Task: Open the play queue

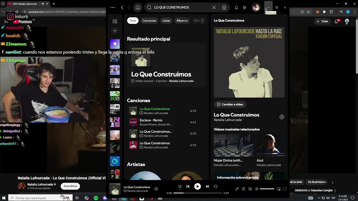Action: 243,189
